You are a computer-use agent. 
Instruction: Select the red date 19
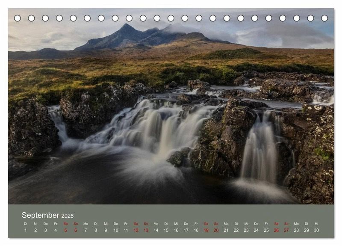pos(206,230)
